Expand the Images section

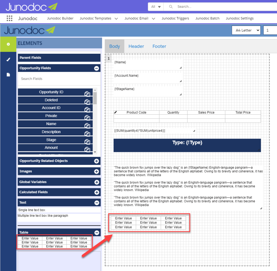coord(97,171)
